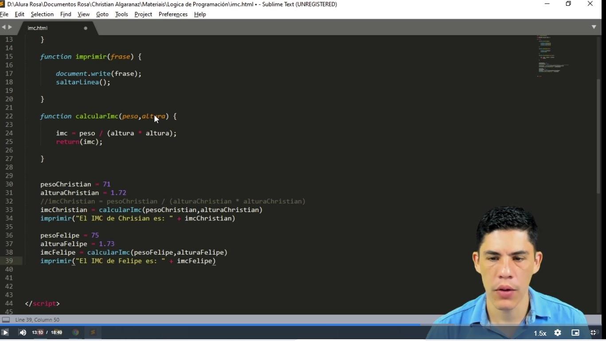Click the commented '//imcChristian' line
The height and width of the screenshot is (341, 606).
(x=173, y=201)
